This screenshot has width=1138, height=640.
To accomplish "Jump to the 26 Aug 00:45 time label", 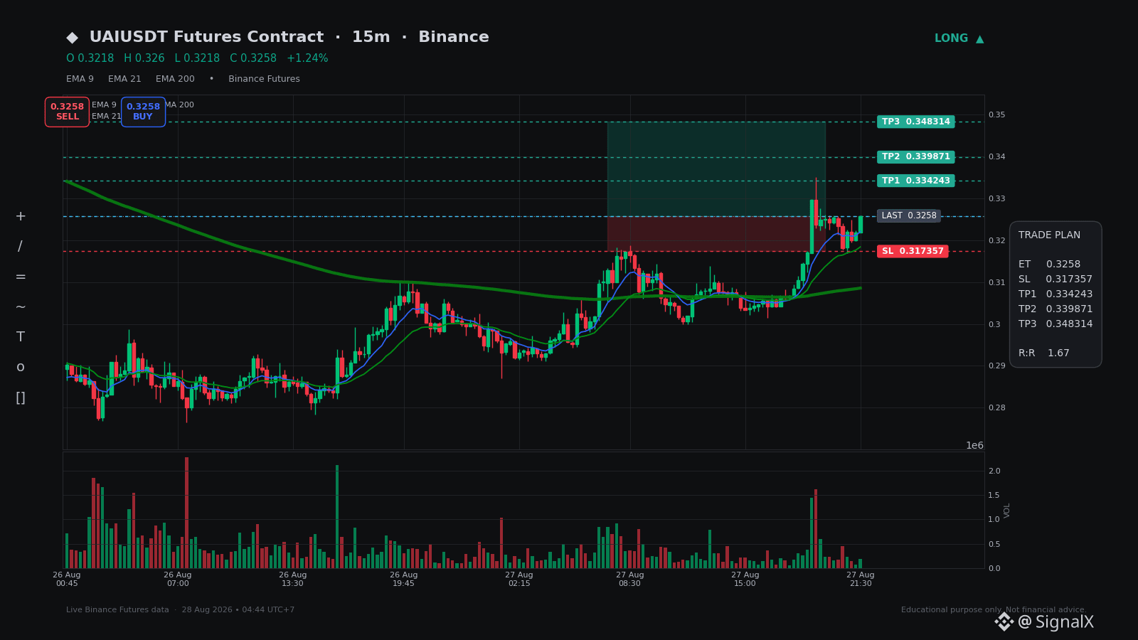I will click(x=67, y=579).
